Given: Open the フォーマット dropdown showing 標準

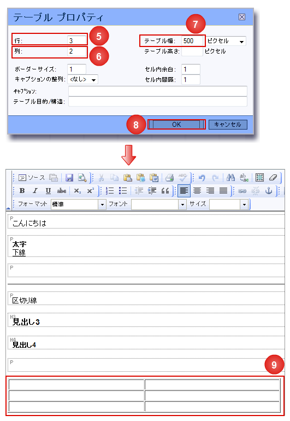Looking at the screenshot, I should pos(78,204).
